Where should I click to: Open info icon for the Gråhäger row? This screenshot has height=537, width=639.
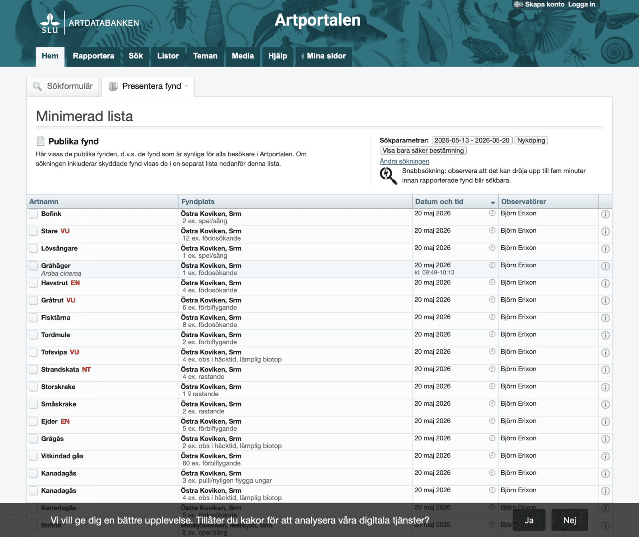[605, 266]
